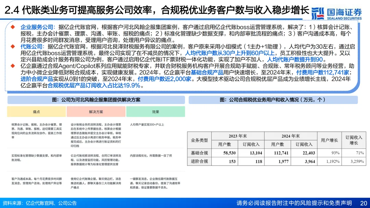Click 订阅收入增长 column header

(354, 140)
